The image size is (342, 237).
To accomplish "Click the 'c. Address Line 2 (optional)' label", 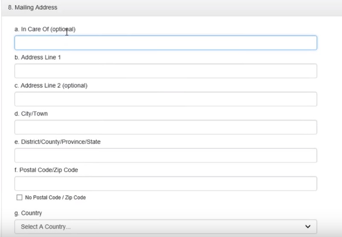I will [x=51, y=86].
